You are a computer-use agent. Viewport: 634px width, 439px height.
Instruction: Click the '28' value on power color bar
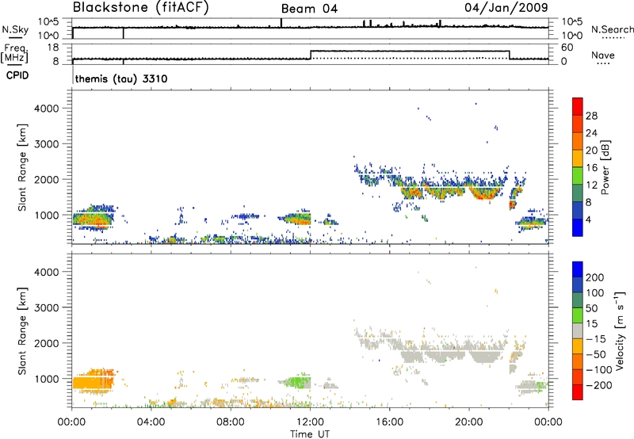pos(591,116)
